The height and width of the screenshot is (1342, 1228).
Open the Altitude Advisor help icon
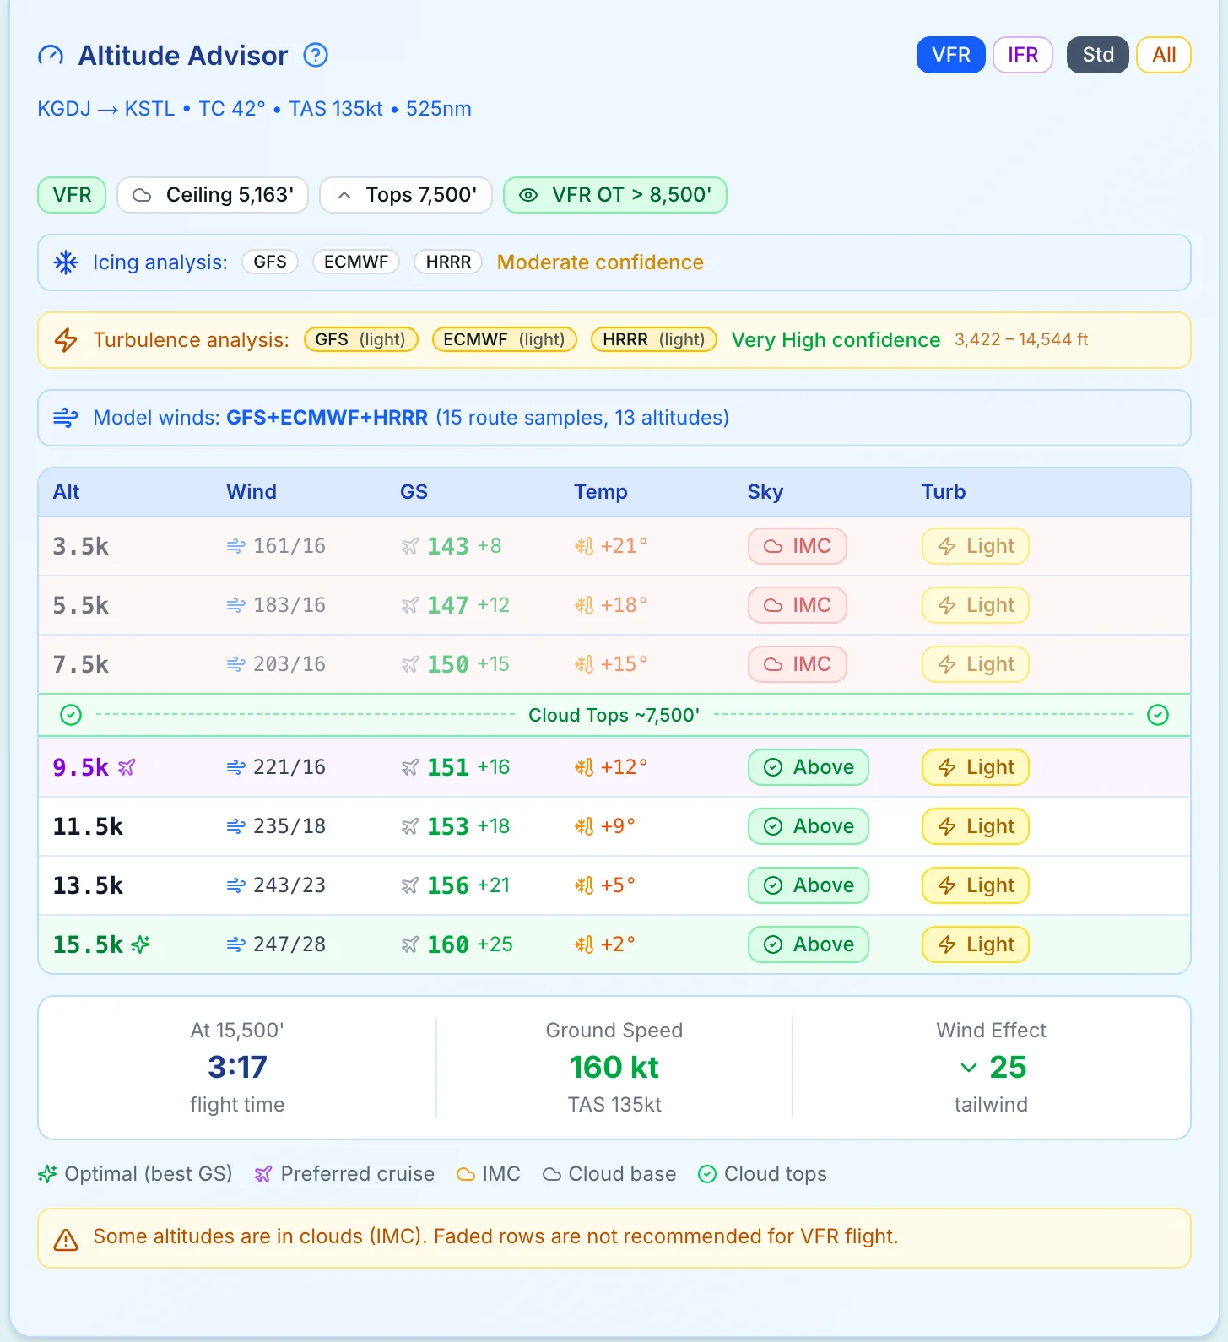pyautogui.click(x=316, y=55)
